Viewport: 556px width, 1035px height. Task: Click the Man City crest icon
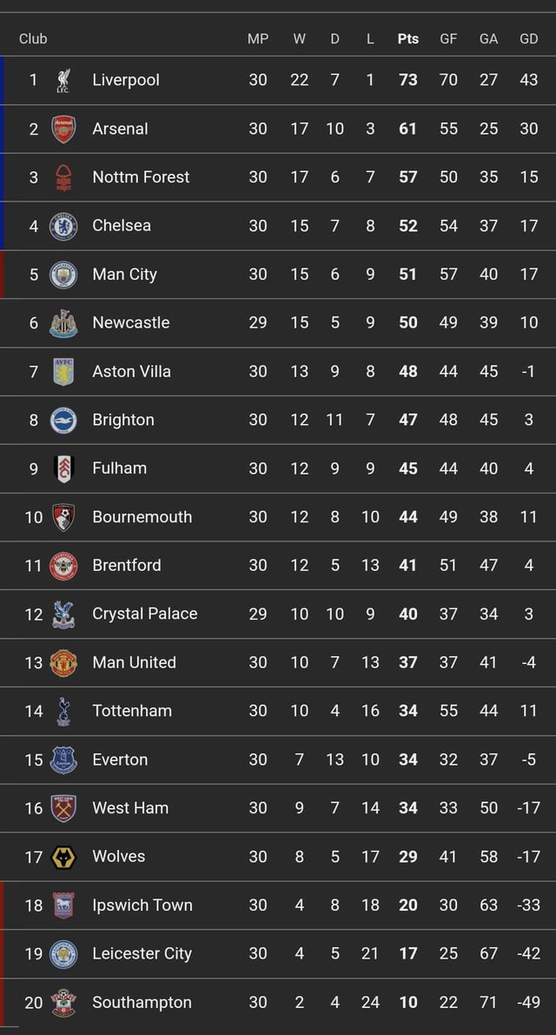63,274
